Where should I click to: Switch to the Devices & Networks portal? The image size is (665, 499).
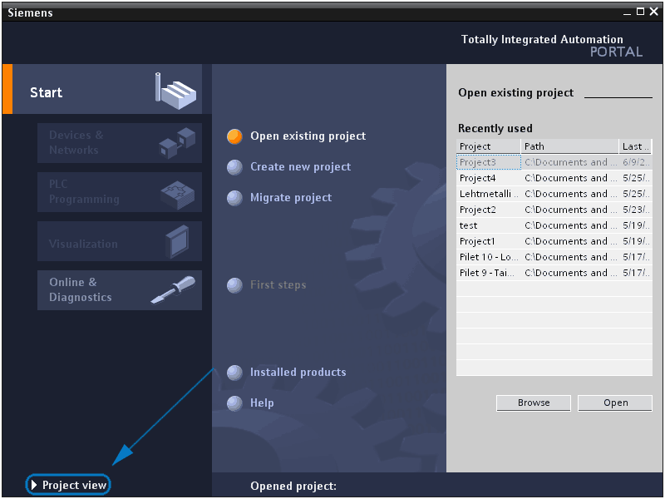120,143
